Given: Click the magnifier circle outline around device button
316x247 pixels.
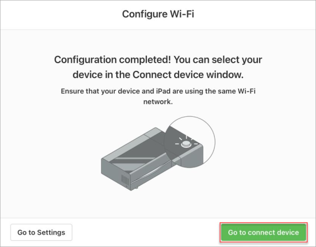Looking at the screenshot, I should click(x=189, y=142).
